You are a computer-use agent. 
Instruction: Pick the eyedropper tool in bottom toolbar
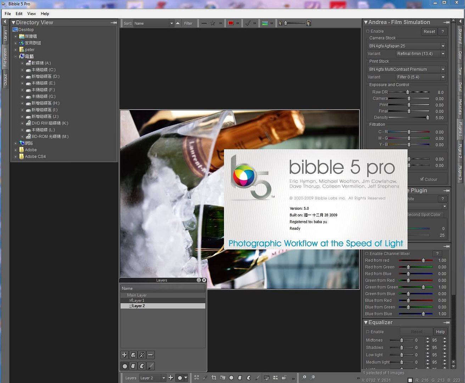[x=205, y=378]
